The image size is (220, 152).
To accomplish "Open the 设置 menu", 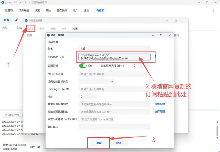I will pyautogui.click(x=37, y=10).
